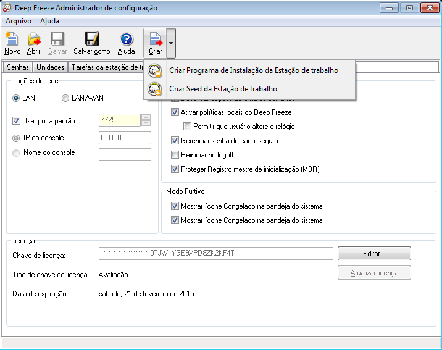
Task: Decrease port with down stepper arrow
Action: coord(146,123)
